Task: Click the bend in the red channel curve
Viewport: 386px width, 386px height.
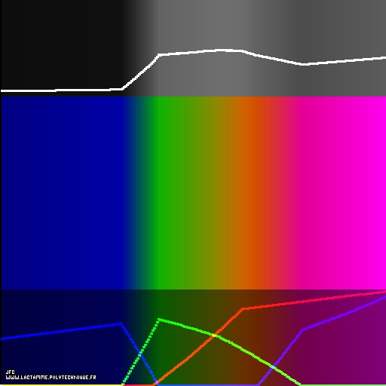Action: (243, 309)
